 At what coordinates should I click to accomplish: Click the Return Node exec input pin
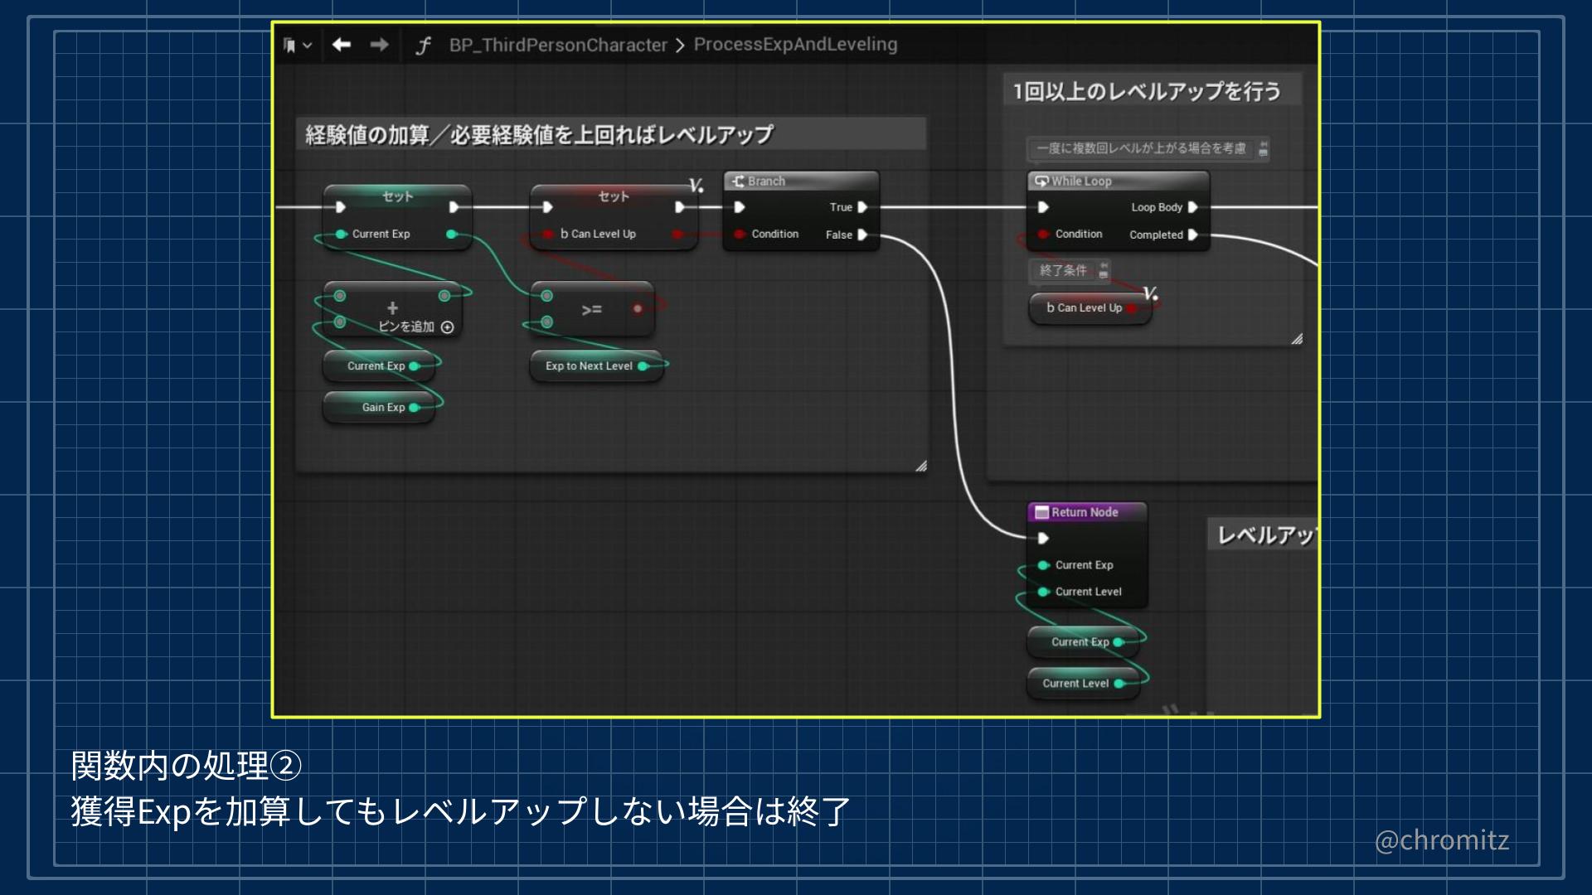point(1043,539)
